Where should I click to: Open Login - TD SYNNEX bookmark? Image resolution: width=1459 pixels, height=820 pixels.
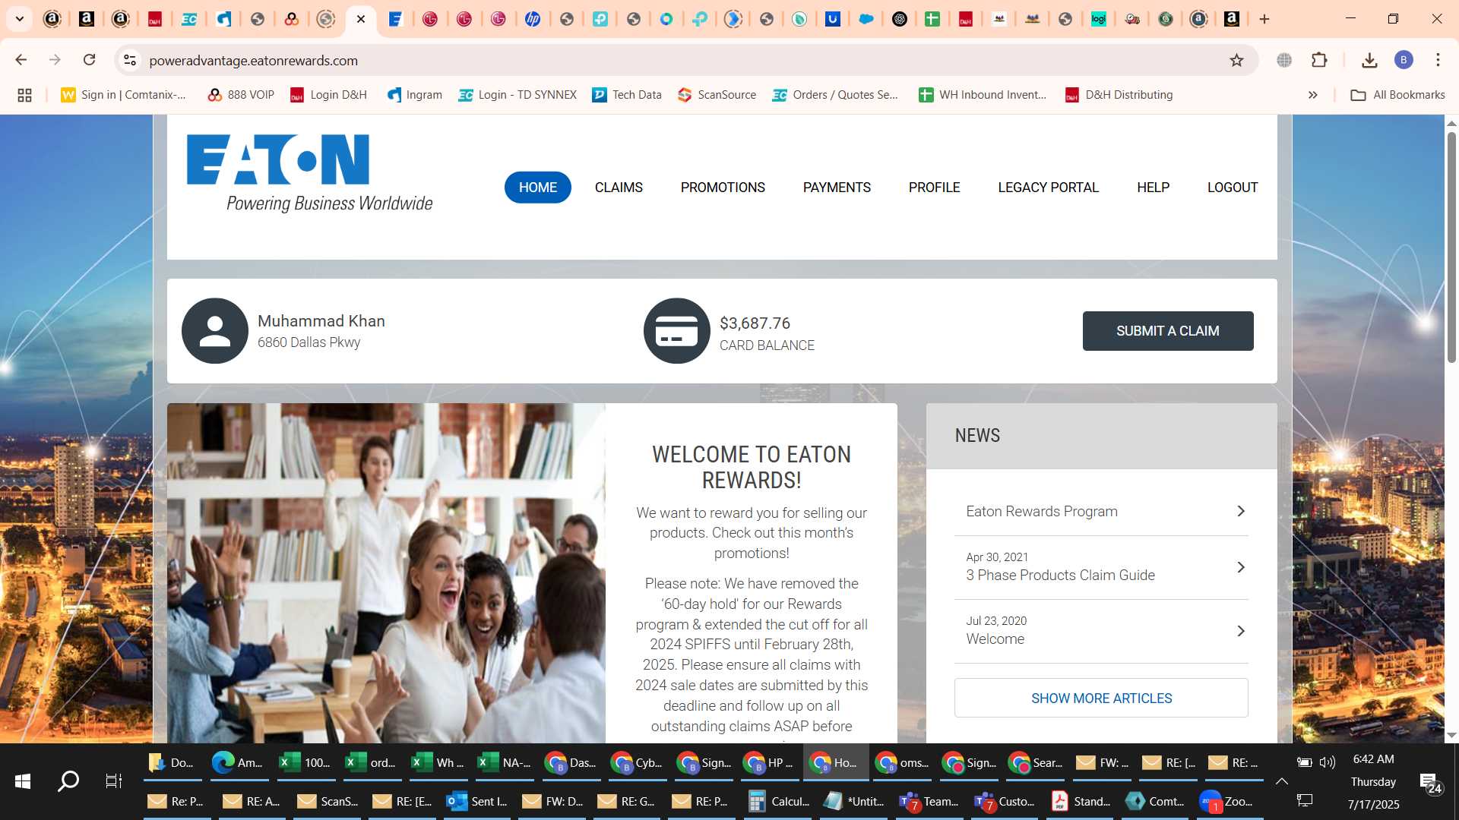point(517,95)
